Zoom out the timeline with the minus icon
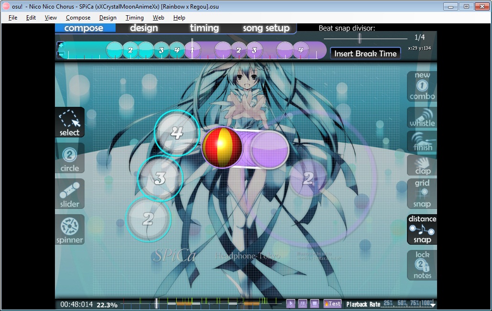 pyautogui.click(x=61, y=54)
